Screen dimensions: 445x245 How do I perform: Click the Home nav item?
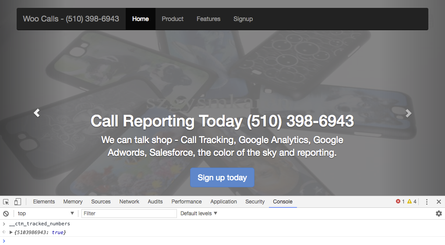point(141,19)
